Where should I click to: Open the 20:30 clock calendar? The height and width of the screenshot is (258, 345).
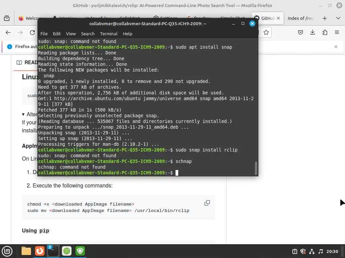point(332,251)
